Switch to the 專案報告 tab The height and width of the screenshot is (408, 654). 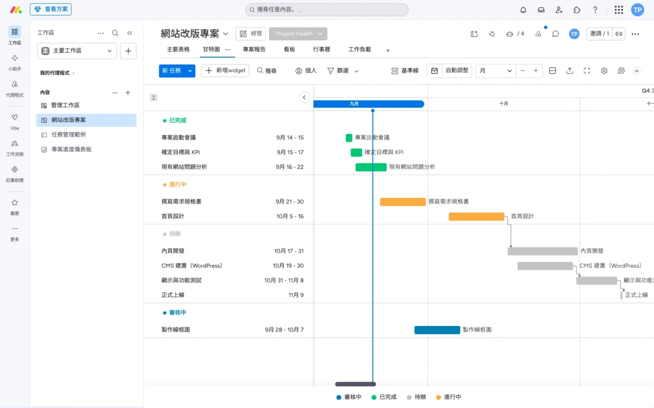pyautogui.click(x=254, y=49)
